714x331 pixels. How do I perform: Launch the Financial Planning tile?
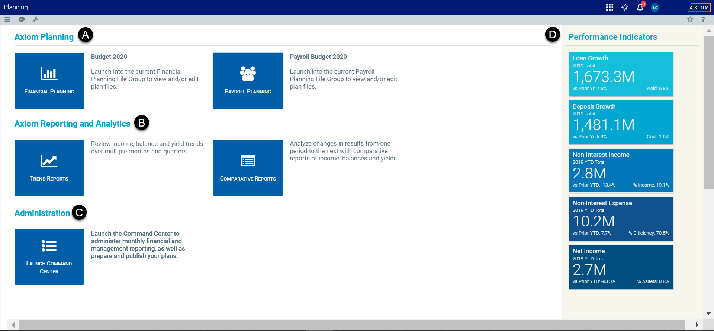pos(49,81)
